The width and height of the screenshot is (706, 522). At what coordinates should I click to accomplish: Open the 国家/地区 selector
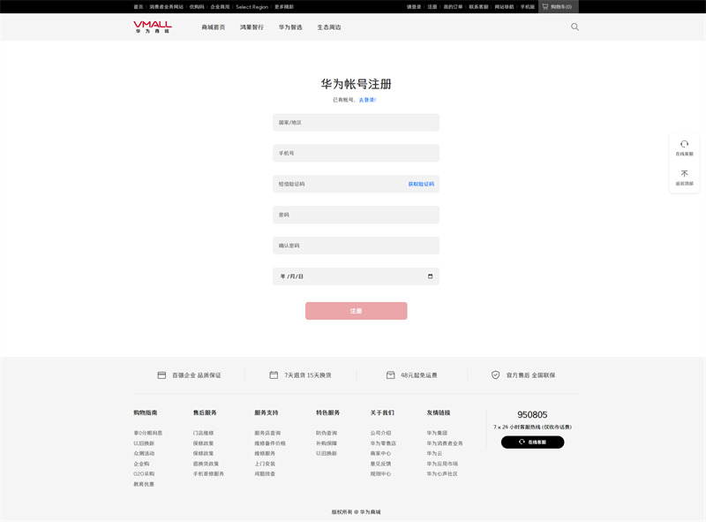[356, 123]
